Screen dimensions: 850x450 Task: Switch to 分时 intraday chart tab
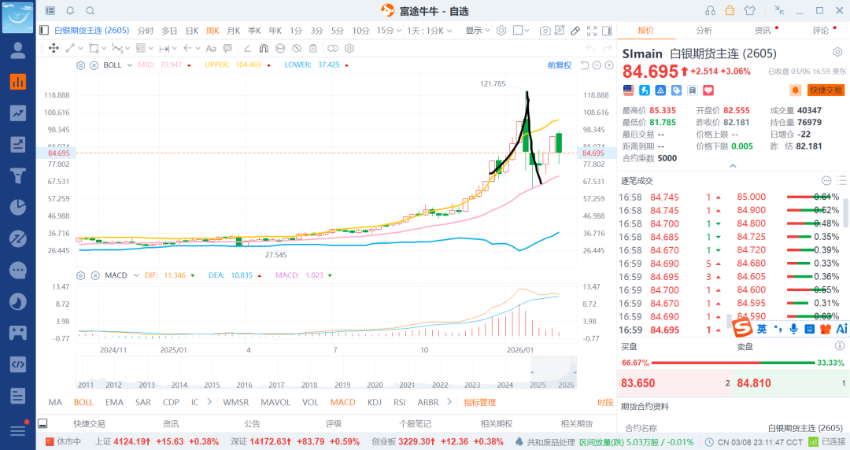click(x=146, y=31)
